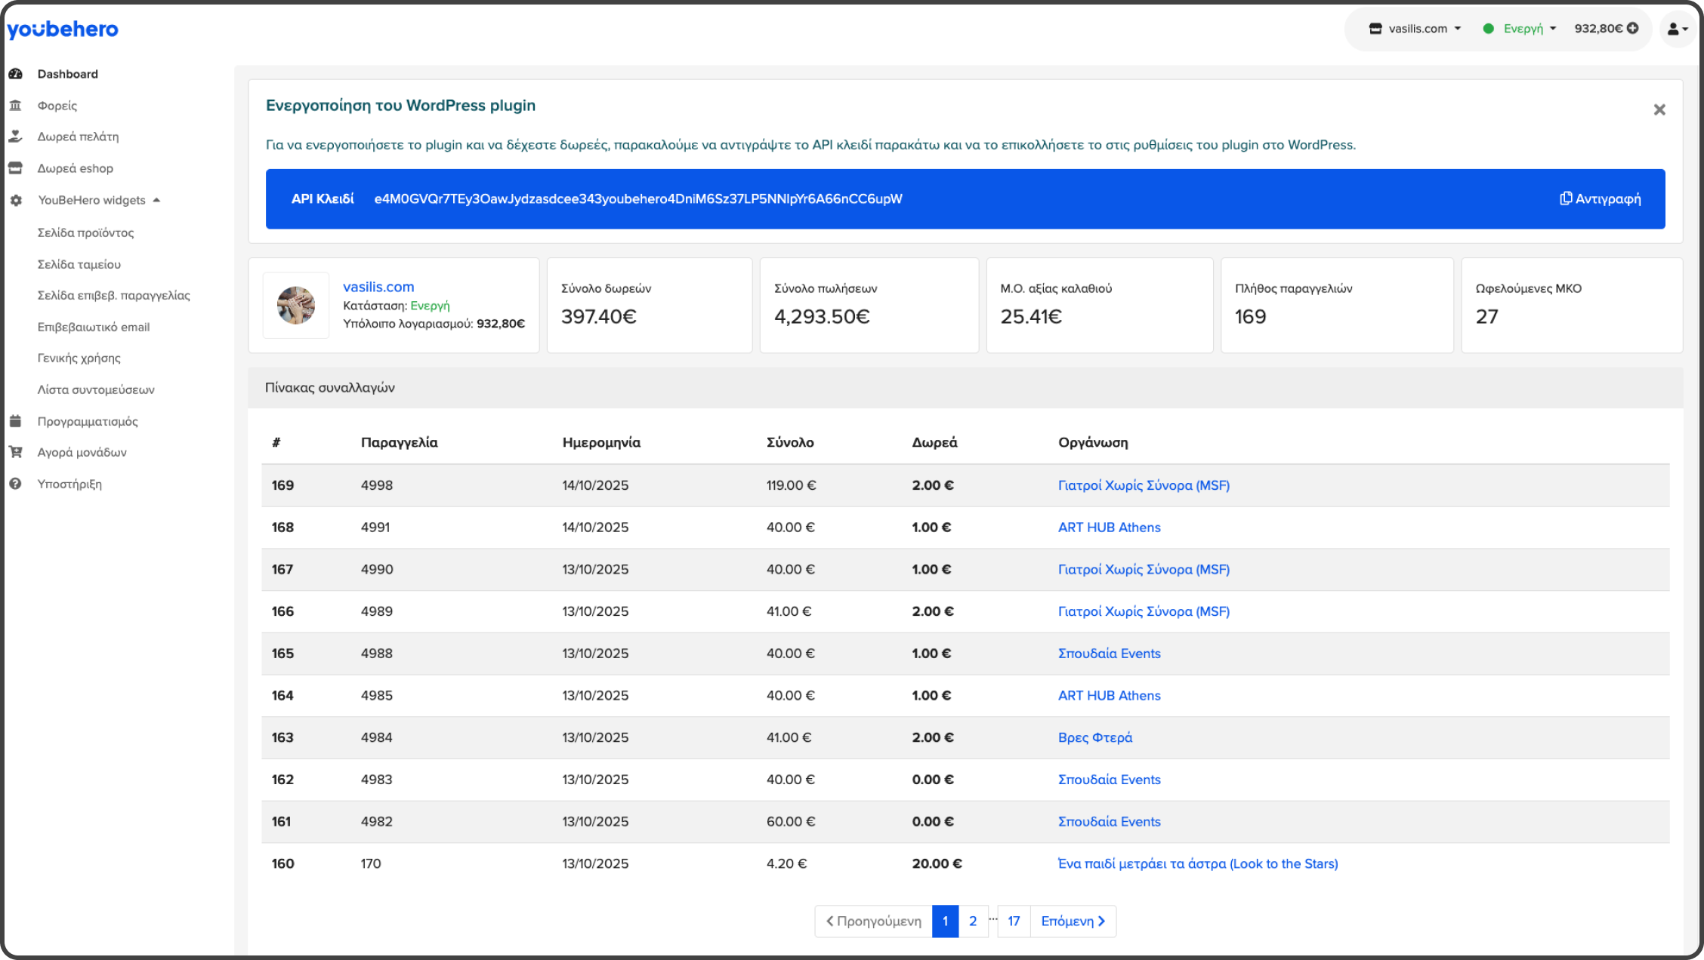Click the Δωρεά eshop store icon
This screenshot has width=1704, height=960.
tap(15, 168)
